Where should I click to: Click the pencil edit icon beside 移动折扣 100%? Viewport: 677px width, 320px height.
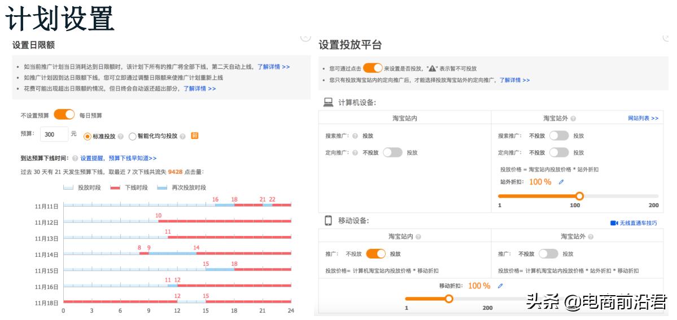[x=500, y=286]
